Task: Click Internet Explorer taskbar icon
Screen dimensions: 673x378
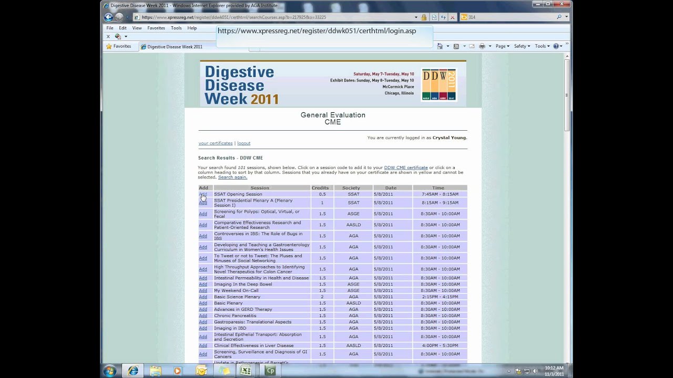Action: 133,371
